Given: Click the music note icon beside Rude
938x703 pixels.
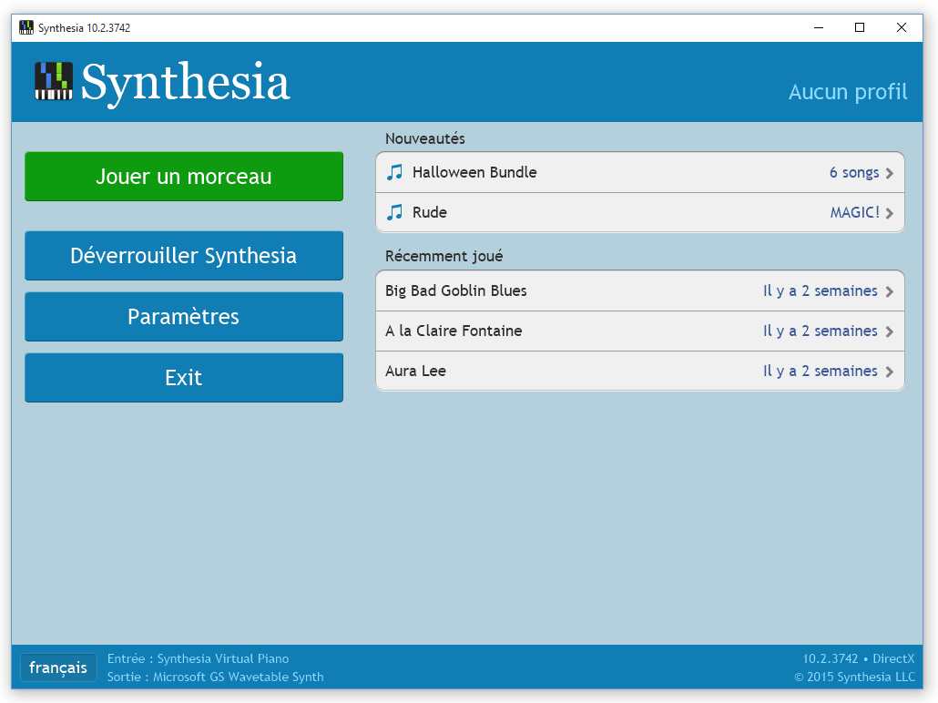Looking at the screenshot, I should [395, 212].
